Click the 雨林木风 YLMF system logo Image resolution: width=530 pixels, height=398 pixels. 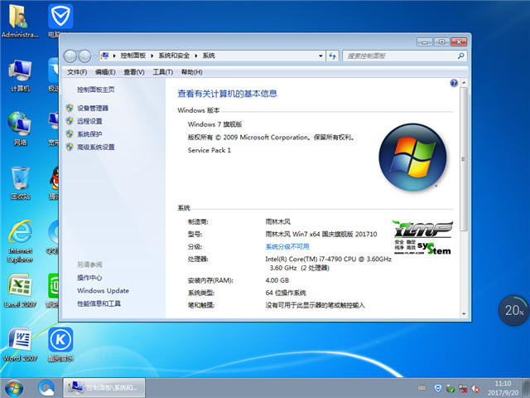(x=422, y=238)
